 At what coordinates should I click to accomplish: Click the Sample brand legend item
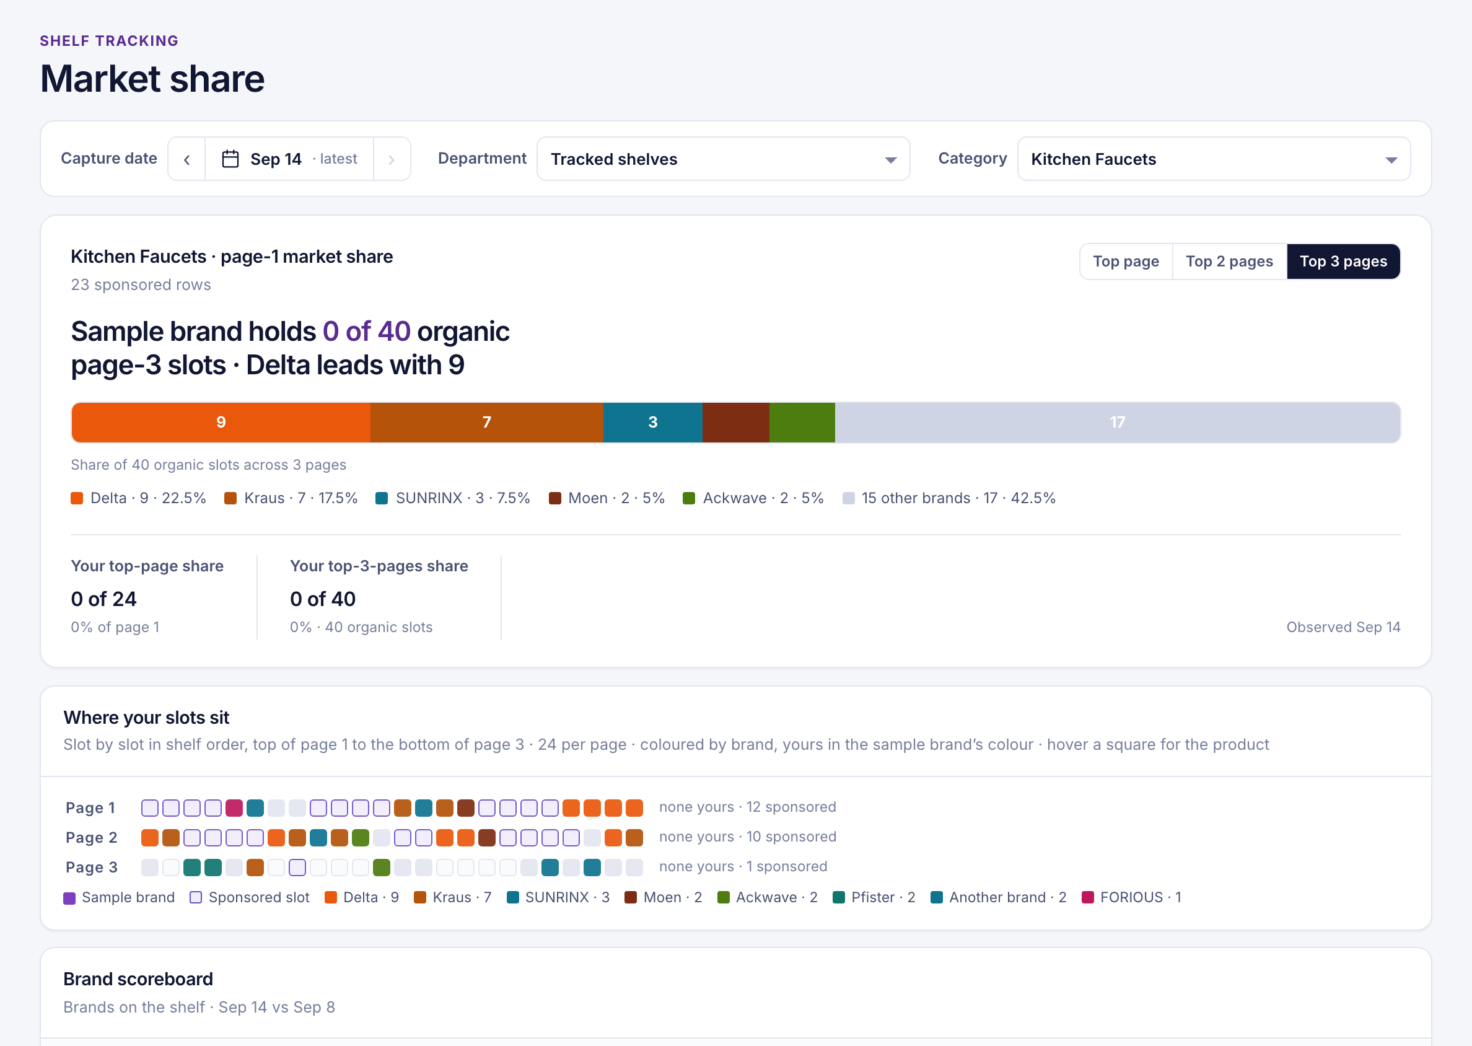click(x=119, y=897)
